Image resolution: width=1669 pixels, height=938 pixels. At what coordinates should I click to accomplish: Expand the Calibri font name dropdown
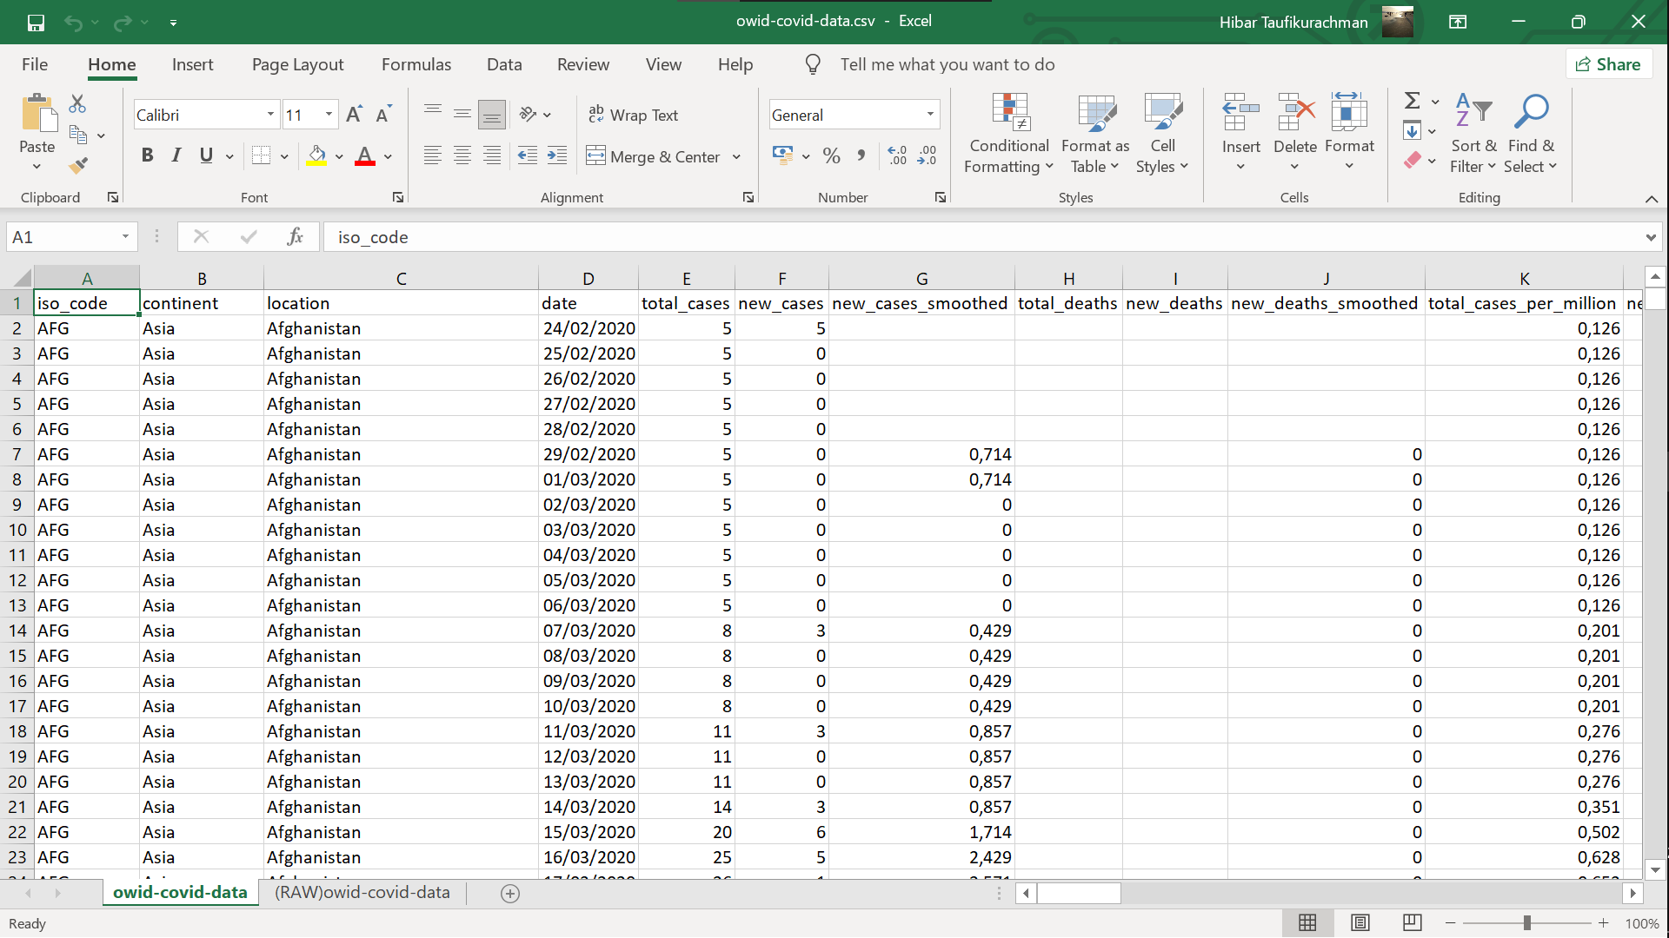tap(270, 115)
